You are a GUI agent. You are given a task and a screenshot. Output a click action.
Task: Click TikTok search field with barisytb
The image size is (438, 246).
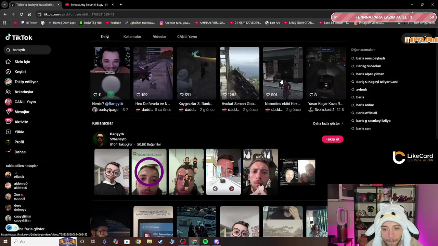coord(27,50)
